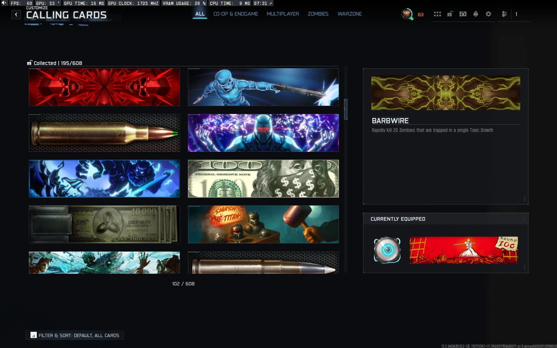This screenshot has height=348, width=557.
Task: Click the VRAM USAGE: 28 % readout
Action: click(184, 3)
